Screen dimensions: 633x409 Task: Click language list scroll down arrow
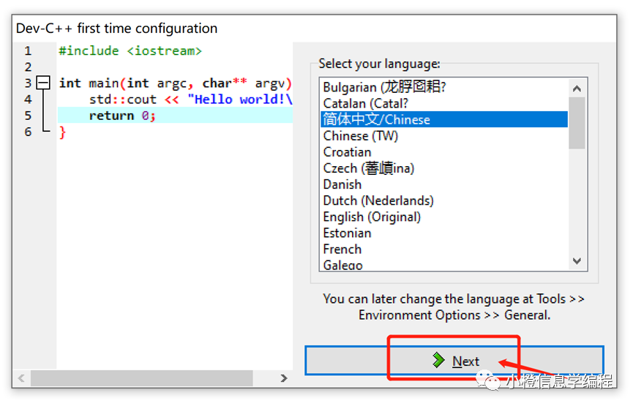point(577,260)
